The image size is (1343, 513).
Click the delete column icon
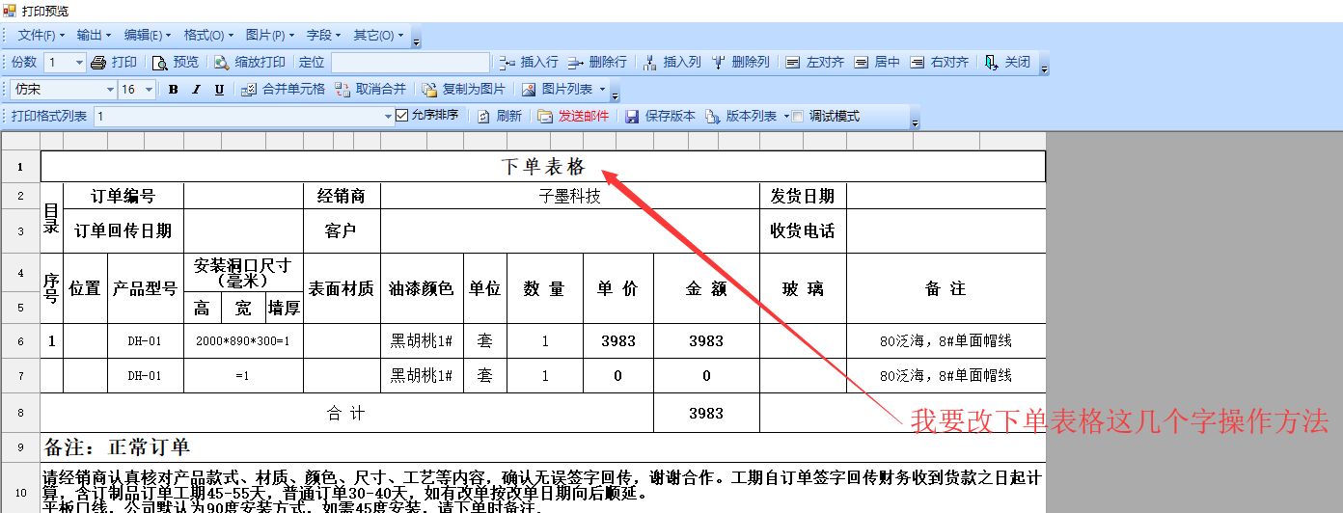(x=719, y=63)
